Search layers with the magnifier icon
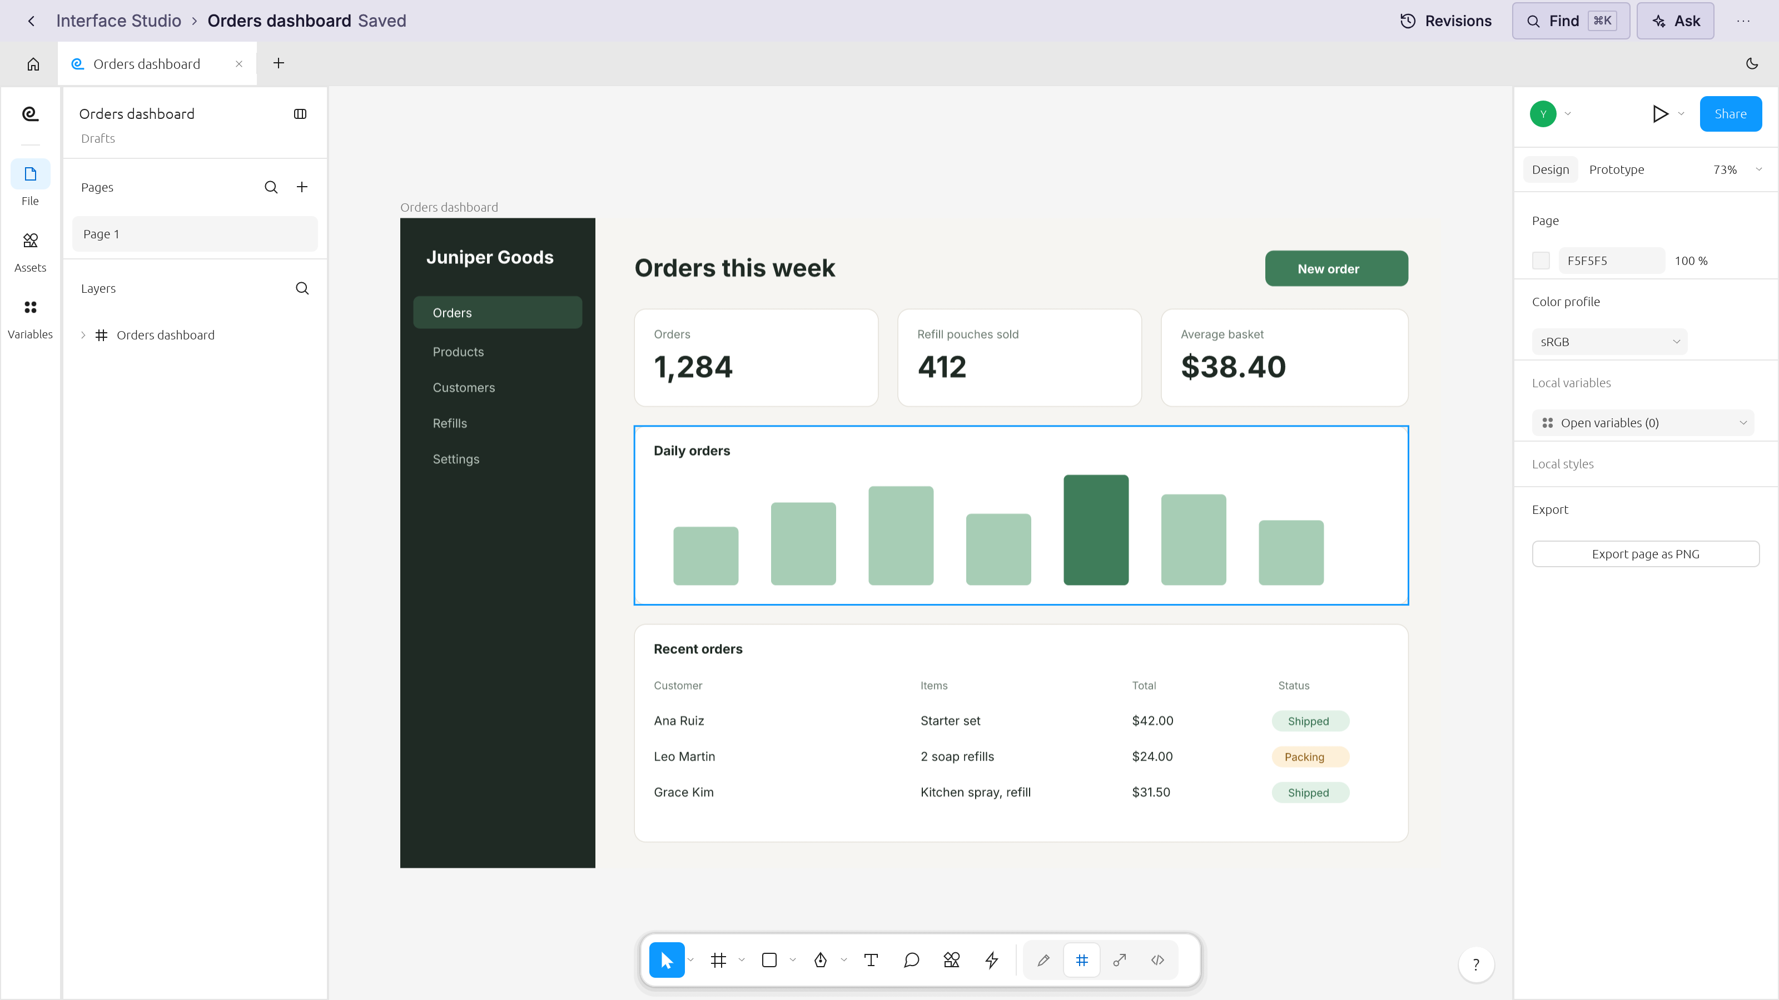The width and height of the screenshot is (1779, 1000). (x=302, y=288)
